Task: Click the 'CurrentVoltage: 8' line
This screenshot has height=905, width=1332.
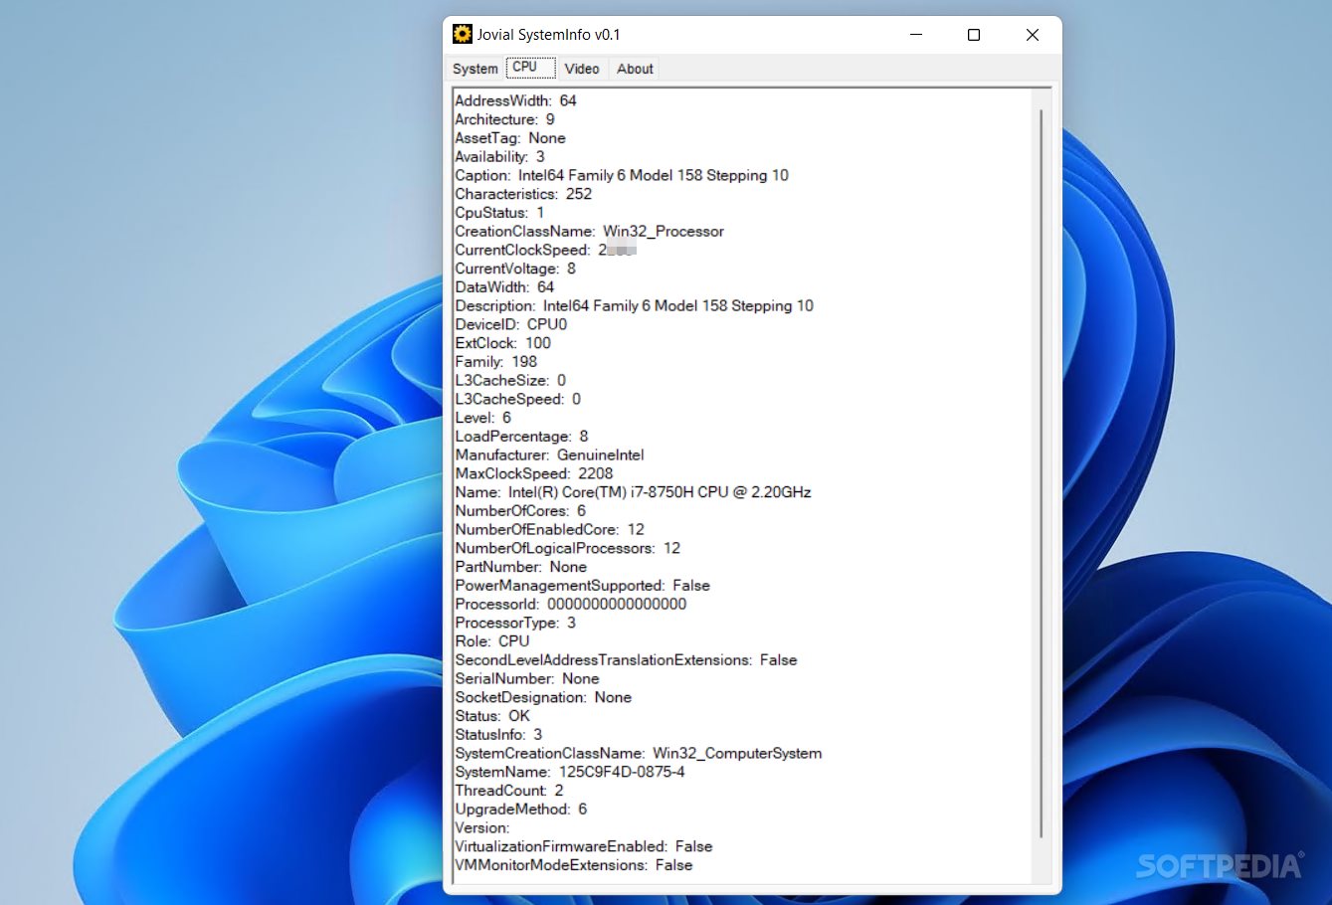Action: 515,269
